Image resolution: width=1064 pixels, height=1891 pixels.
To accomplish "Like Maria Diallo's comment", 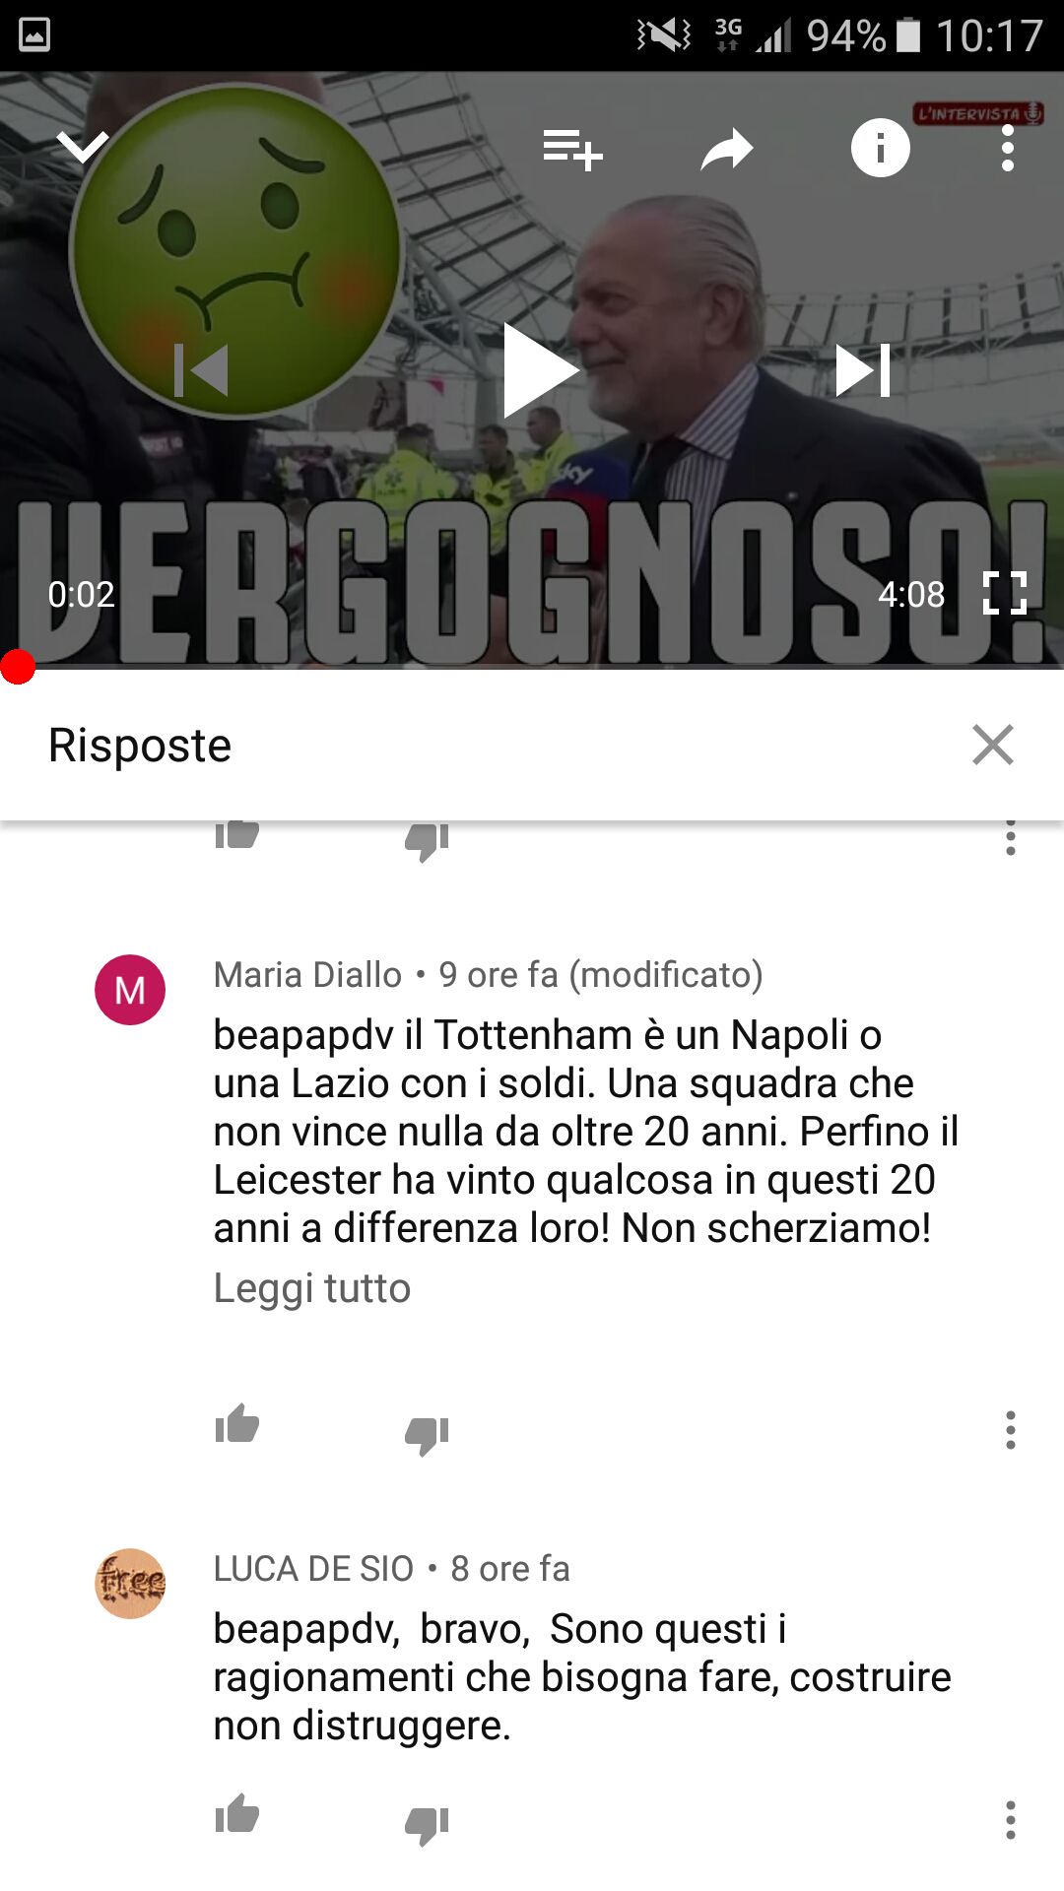I will (x=237, y=1424).
